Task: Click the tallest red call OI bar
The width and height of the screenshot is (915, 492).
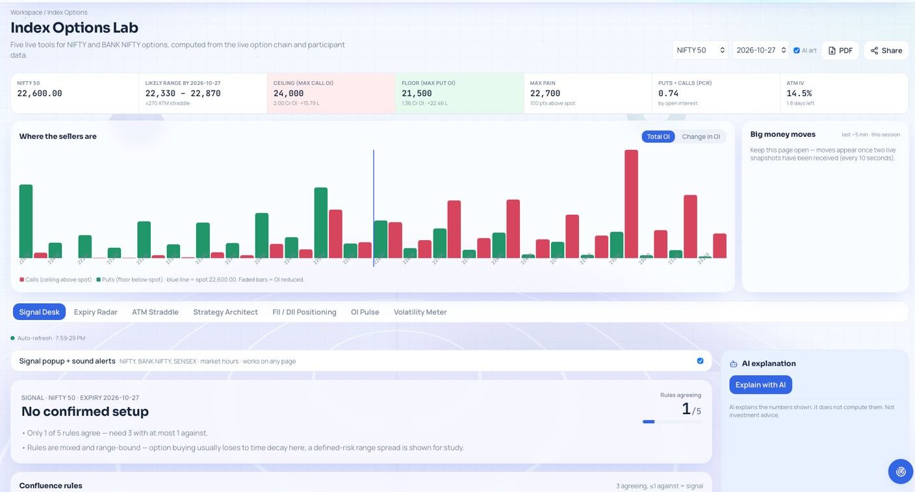Action: [631, 204]
